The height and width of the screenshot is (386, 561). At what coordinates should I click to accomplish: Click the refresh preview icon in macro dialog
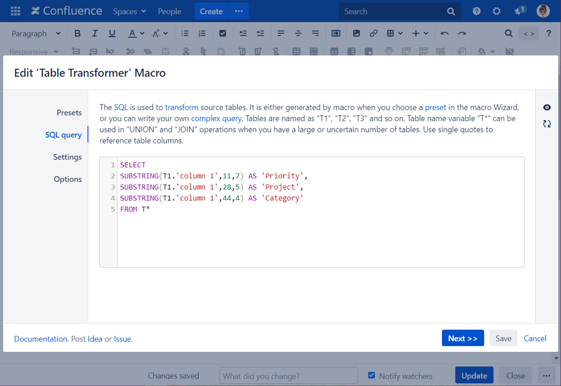tap(547, 124)
